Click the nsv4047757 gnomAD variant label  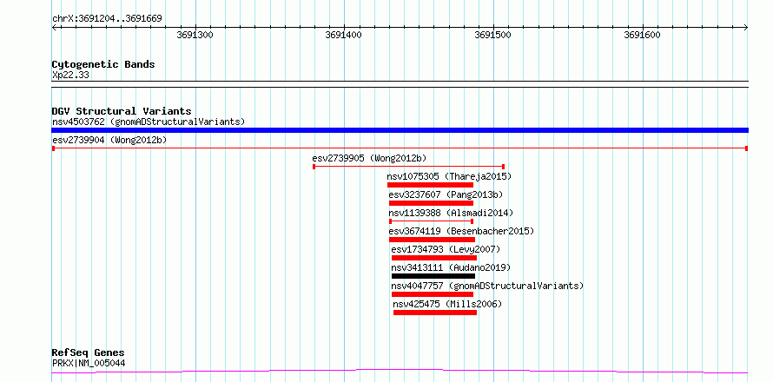coord(487,286)
